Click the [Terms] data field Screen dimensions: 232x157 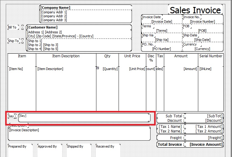pos(161,31)
